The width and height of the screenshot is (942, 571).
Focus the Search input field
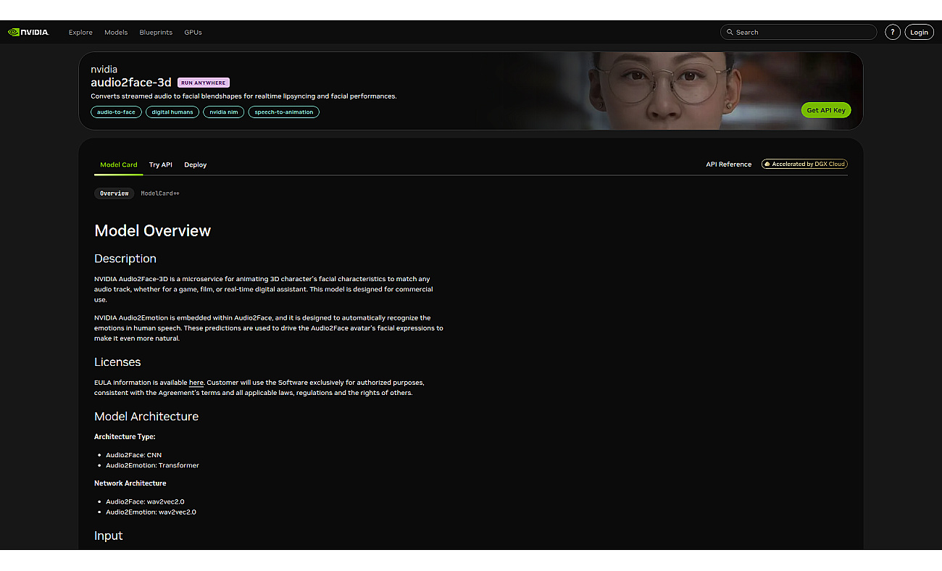[x=799, y=32]
